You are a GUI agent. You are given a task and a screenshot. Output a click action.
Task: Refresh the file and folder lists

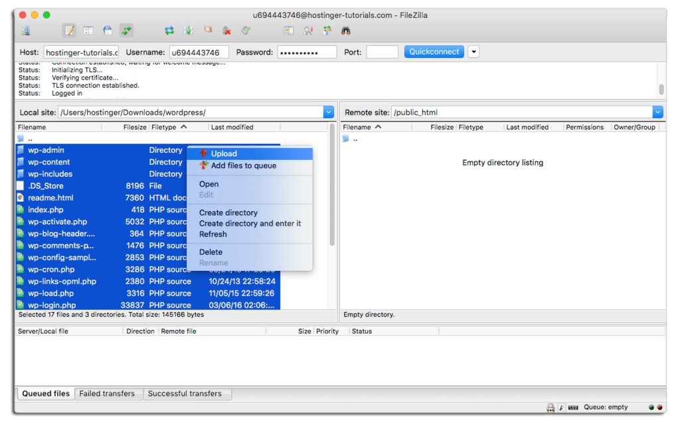[169, 31]
